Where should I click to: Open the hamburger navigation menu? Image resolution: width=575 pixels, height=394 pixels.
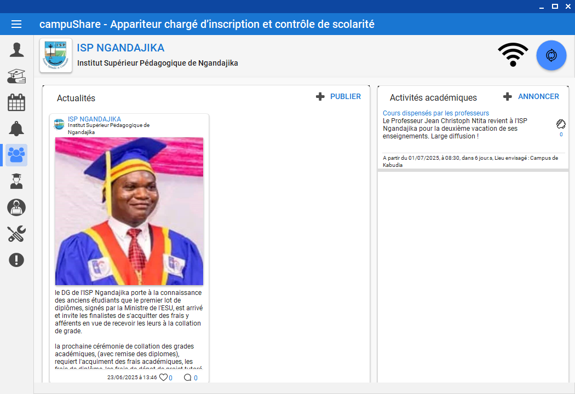(16, 24)
